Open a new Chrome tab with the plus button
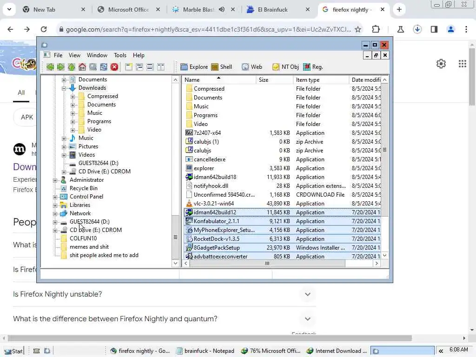This screenshot has width=476, height=357. coord(399,10)
